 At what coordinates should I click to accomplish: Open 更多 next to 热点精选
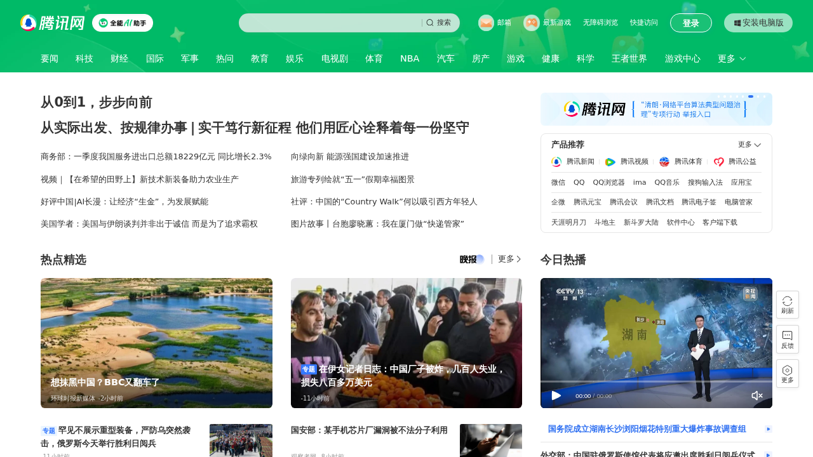pyautogui.click(x=509, y=259)
